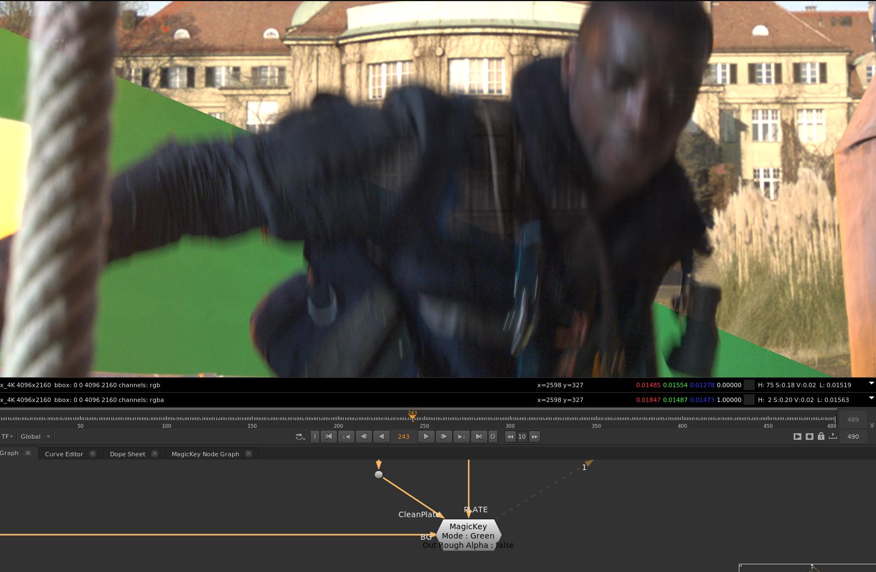Expand the TF timeline format dropdown
The width and height of the screenshot is (876, 572).
[7, 437]
